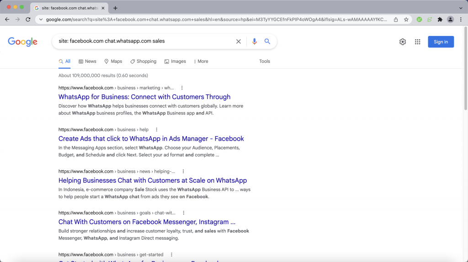Clear the search box with the X icon

click(239, 41)
